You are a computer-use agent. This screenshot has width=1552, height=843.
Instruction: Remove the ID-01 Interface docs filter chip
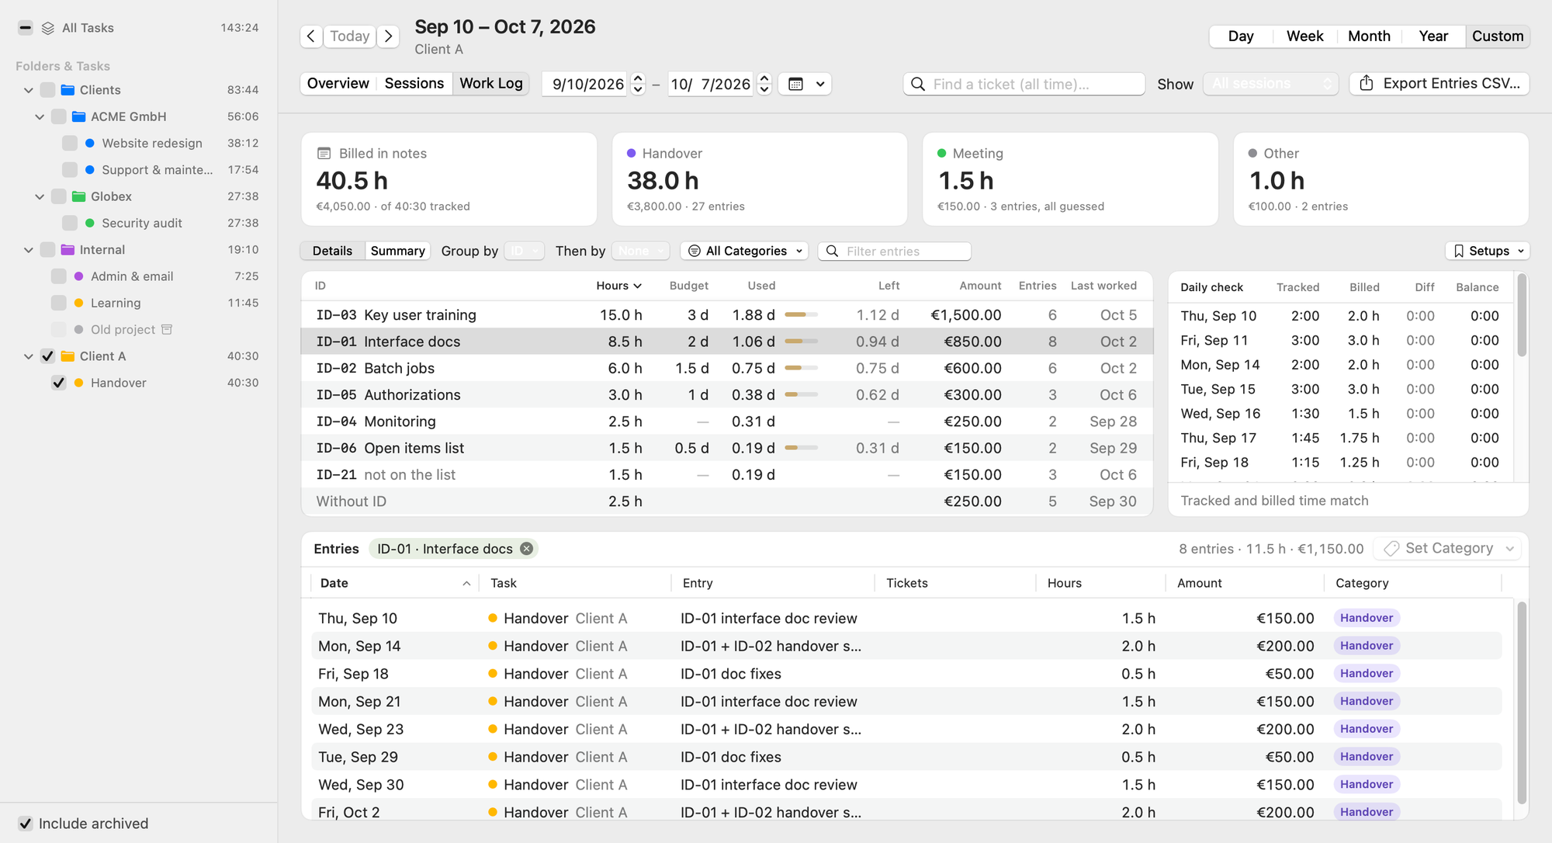coord(527,549)
